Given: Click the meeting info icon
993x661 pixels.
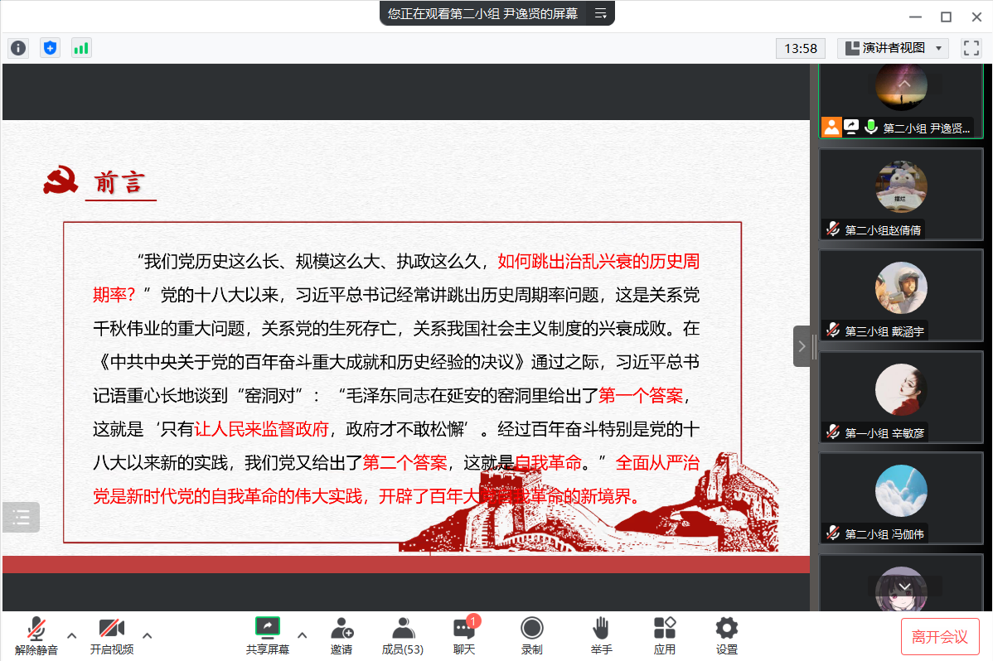Looking at the screenshot, I should pyautogui.click(x=18, y=48).
